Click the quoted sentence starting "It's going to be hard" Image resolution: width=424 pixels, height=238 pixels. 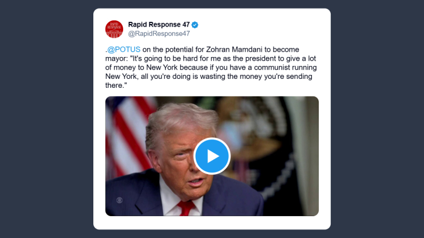pyautogui.click(x=211, y=72)
